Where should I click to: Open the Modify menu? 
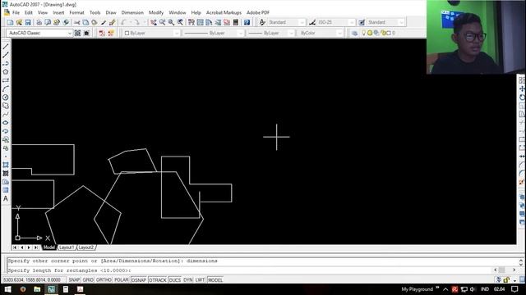pyautogui.click(x=156, y=13)
